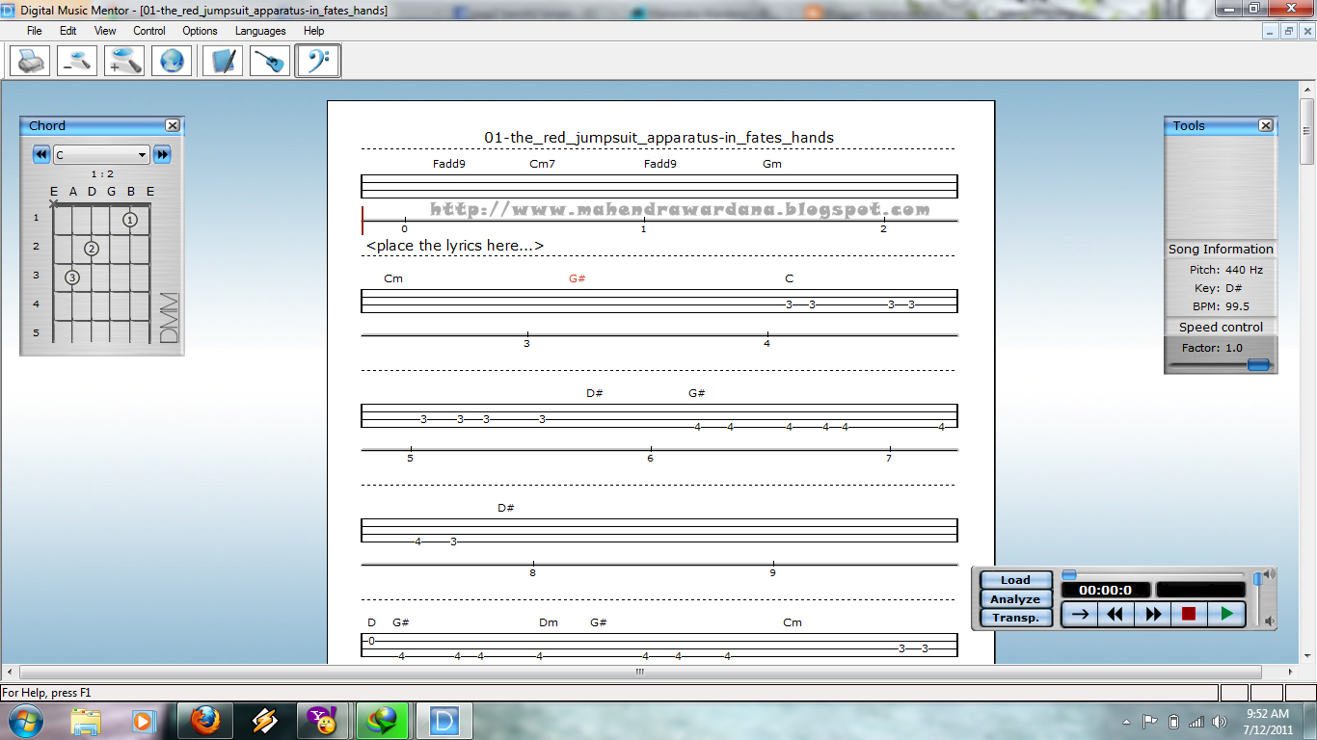The height and width of the screenshot is (740, 1317).
Task: Click the notebook with pen icon
Action: point(223,62)
